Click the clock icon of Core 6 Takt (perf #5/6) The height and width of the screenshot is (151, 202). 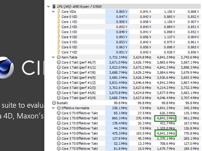(59, 93)
